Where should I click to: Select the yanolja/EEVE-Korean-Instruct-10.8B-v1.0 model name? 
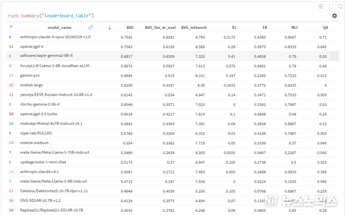tap(56, 95)
